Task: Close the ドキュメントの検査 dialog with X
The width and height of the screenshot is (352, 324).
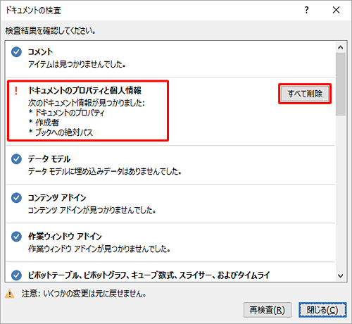Action: (x=337, y=10)
